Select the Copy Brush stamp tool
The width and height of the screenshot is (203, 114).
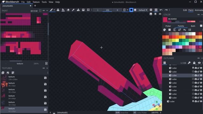[58, 10]
